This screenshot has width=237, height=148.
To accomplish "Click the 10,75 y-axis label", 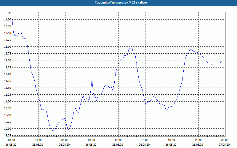I will tap(8, 108).
